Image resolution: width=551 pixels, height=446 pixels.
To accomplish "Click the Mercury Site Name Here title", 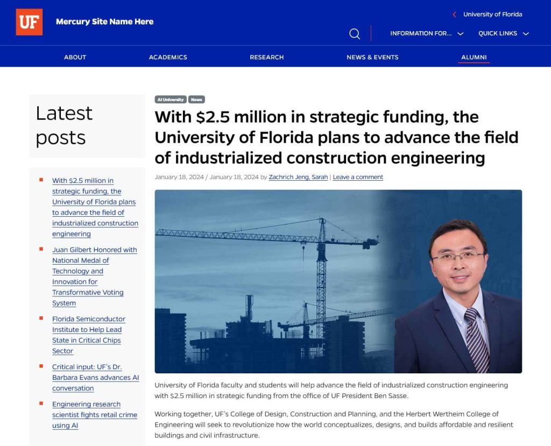I will (x=105, y=22).
